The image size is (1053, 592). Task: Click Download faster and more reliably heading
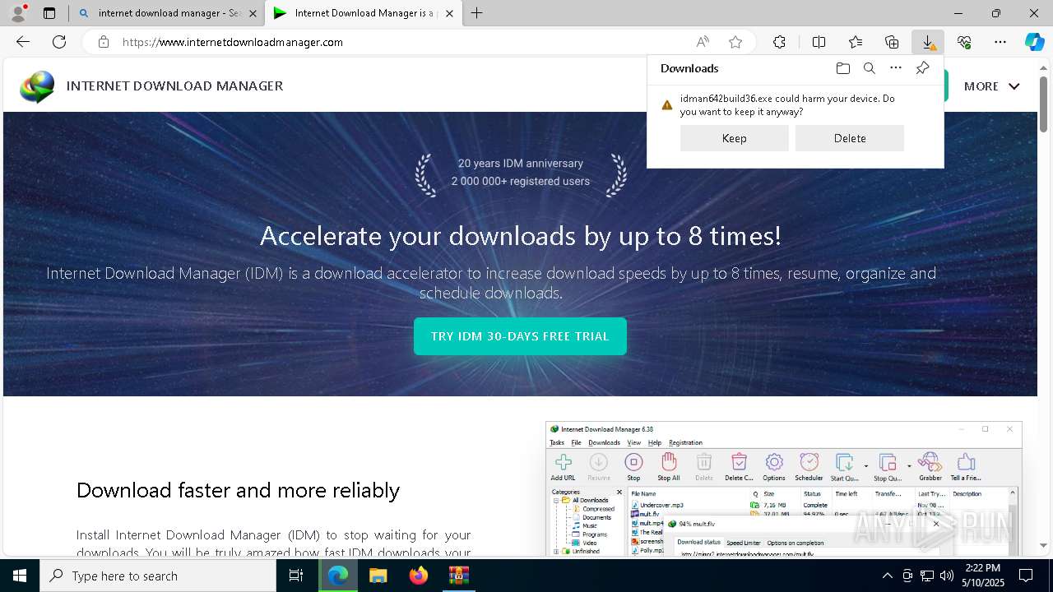(238, 490)
